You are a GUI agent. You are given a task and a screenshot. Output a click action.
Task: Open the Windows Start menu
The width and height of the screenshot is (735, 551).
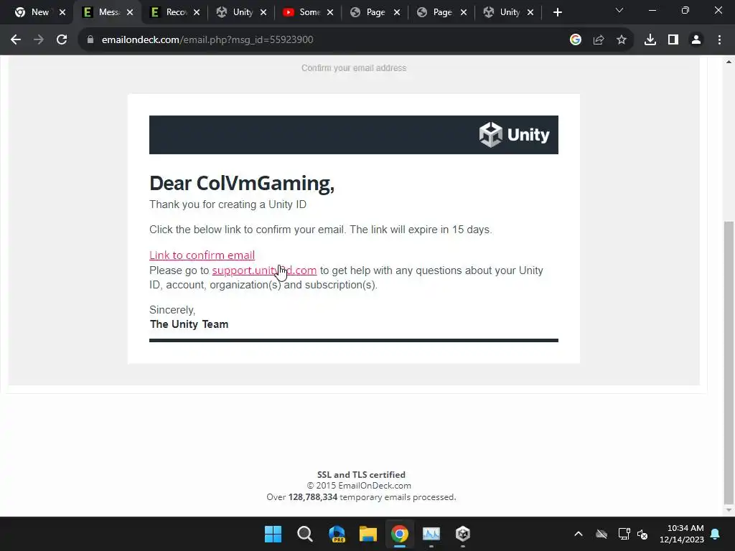[273, 534]
